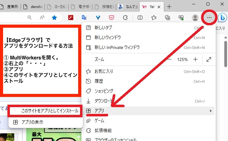
Task: Click the zoom magnifier icon in address bar
Action: [30, 18]
